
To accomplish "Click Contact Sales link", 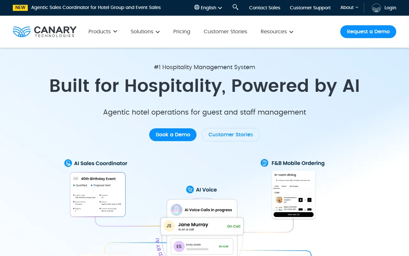I will (265, 8).
